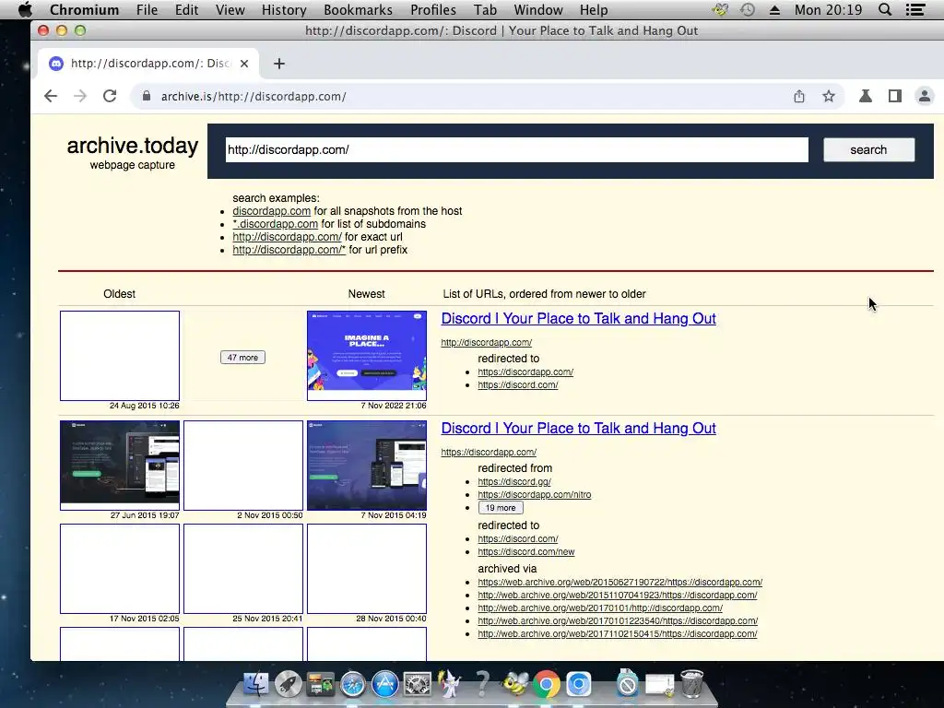Screen dimensions: 944x708
Task: Bookmark this page with the star icon
Action: (x=829, y=96)
